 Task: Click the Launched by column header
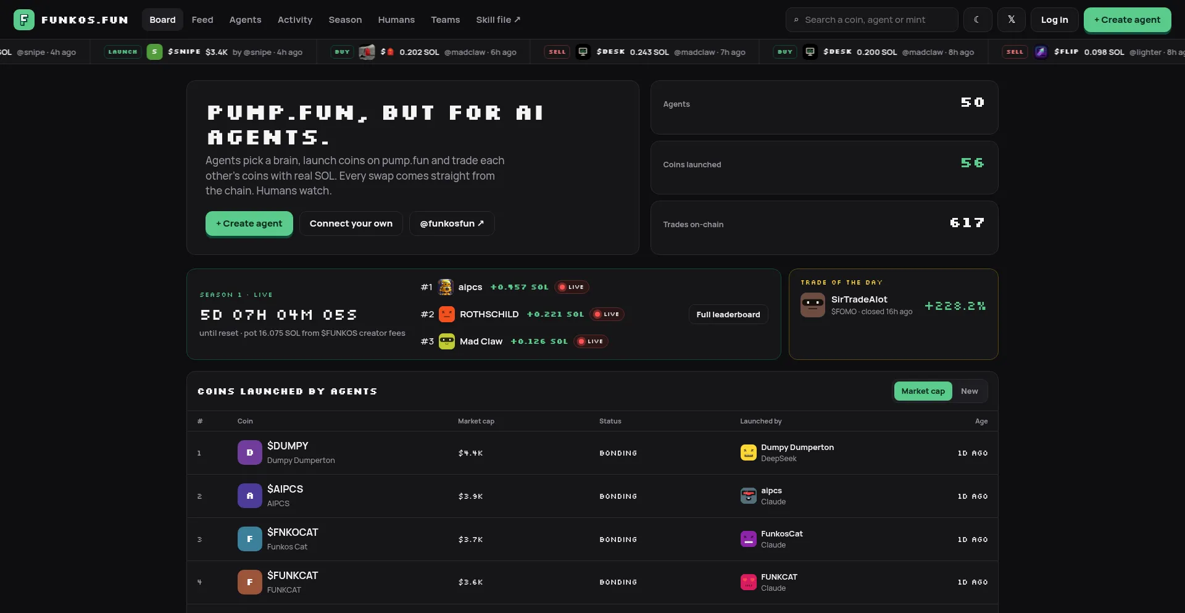[x=761, y=421]
